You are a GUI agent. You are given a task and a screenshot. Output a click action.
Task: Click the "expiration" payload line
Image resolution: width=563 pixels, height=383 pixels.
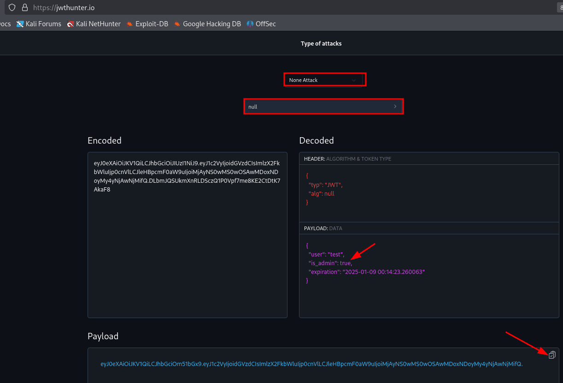coord(366,272)
